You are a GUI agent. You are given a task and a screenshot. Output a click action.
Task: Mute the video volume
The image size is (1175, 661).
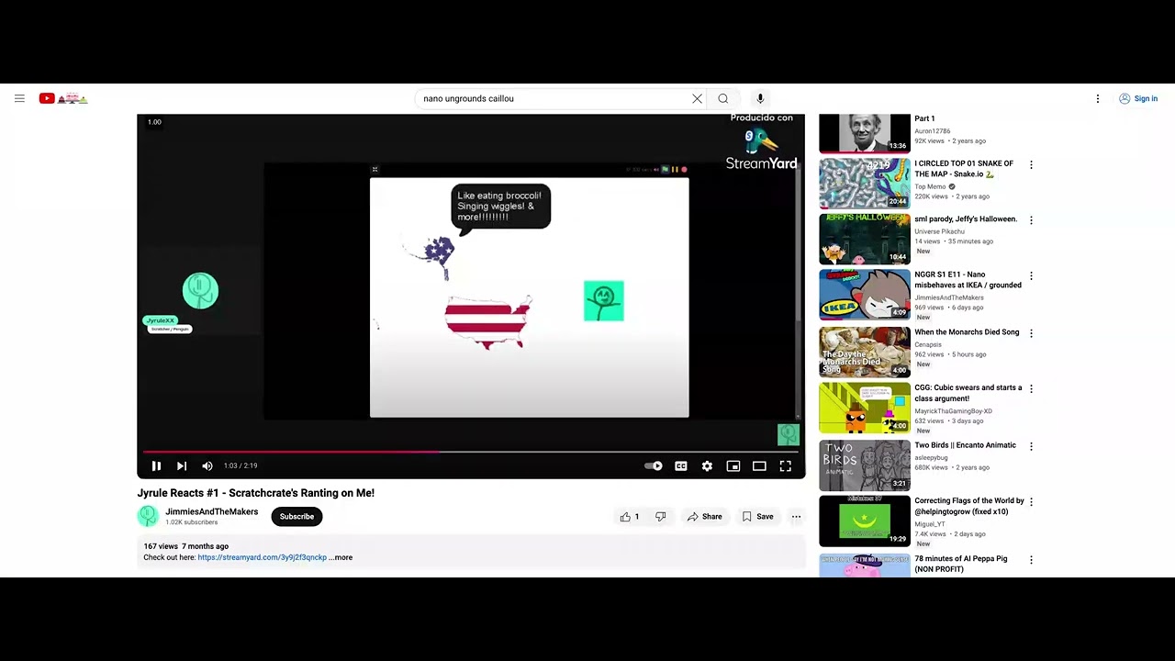(x=207, y=465)
